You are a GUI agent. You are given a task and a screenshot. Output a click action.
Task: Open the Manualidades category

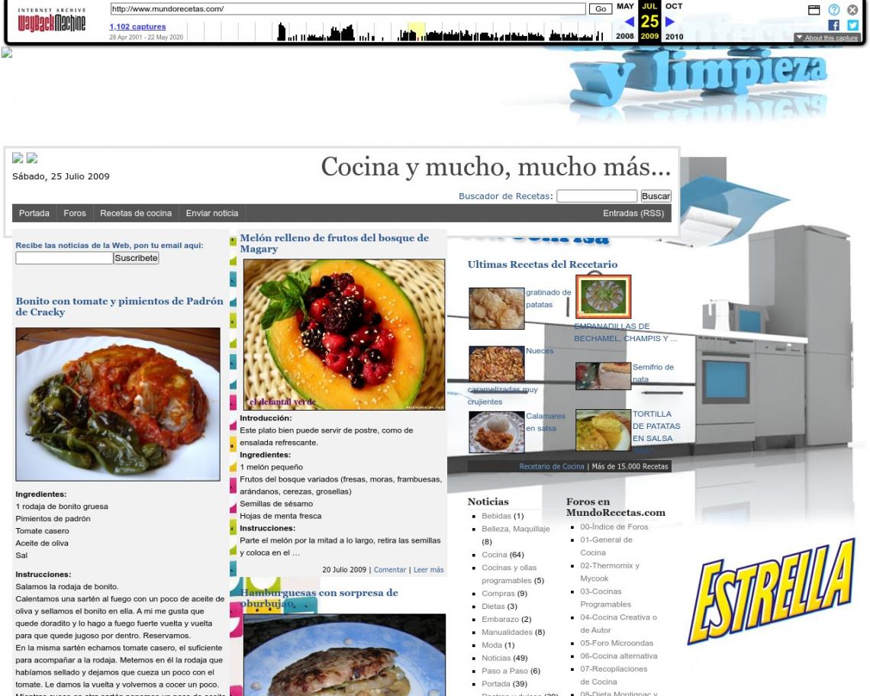click(x=507, y=632)
